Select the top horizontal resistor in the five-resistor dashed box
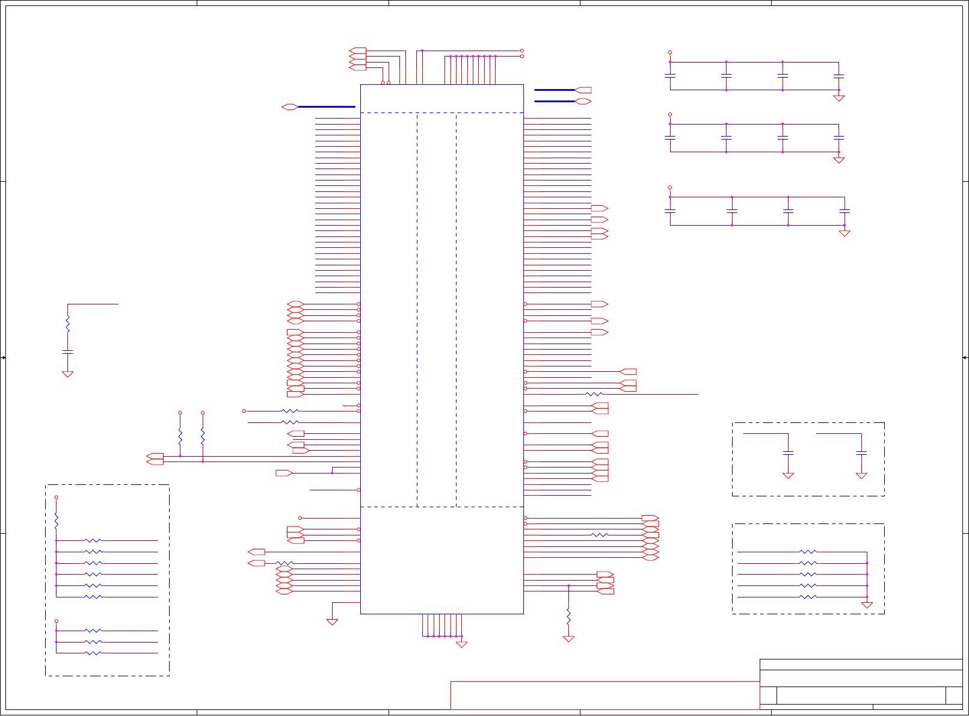The image size is (969, 716). pos(808,552)
